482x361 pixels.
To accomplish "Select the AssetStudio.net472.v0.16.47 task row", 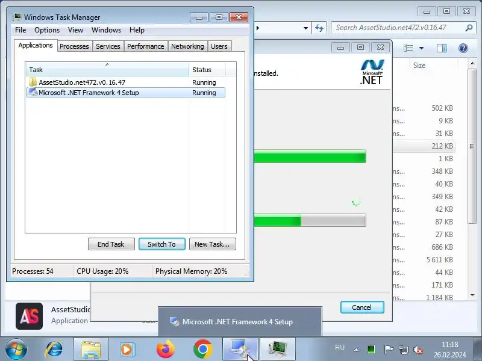I will click(x=125, y=82).
